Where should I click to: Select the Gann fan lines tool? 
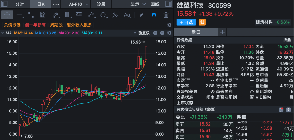click(x=43, y=15)
